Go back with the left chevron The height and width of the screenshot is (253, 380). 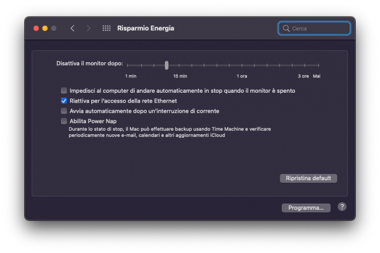(72, 29)
